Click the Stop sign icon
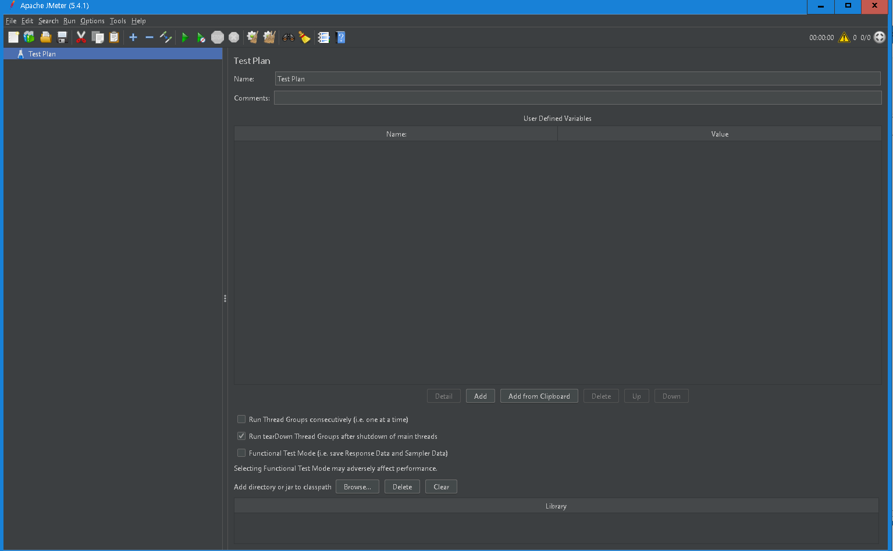 218,37
